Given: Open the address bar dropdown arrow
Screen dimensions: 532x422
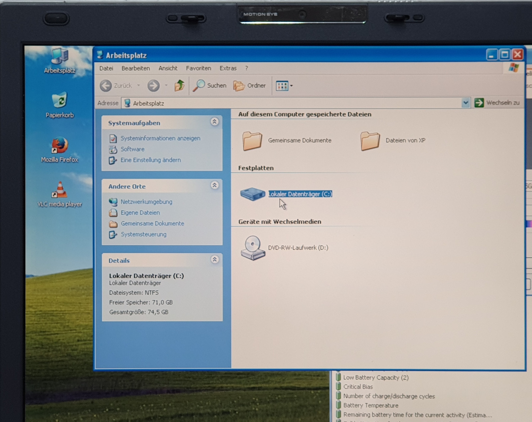Looking at the screenshot, I should coord(465,103).
